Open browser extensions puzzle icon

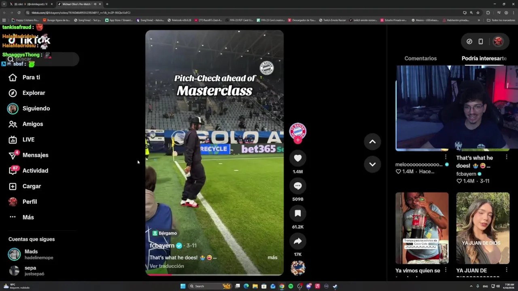tap(488, 13)
